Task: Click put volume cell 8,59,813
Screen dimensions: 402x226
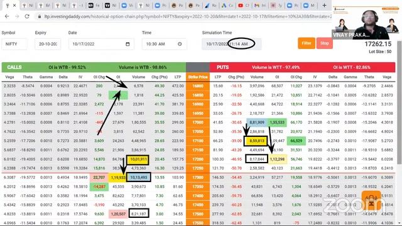Action: pyautogui.click(x=257, y=141)
